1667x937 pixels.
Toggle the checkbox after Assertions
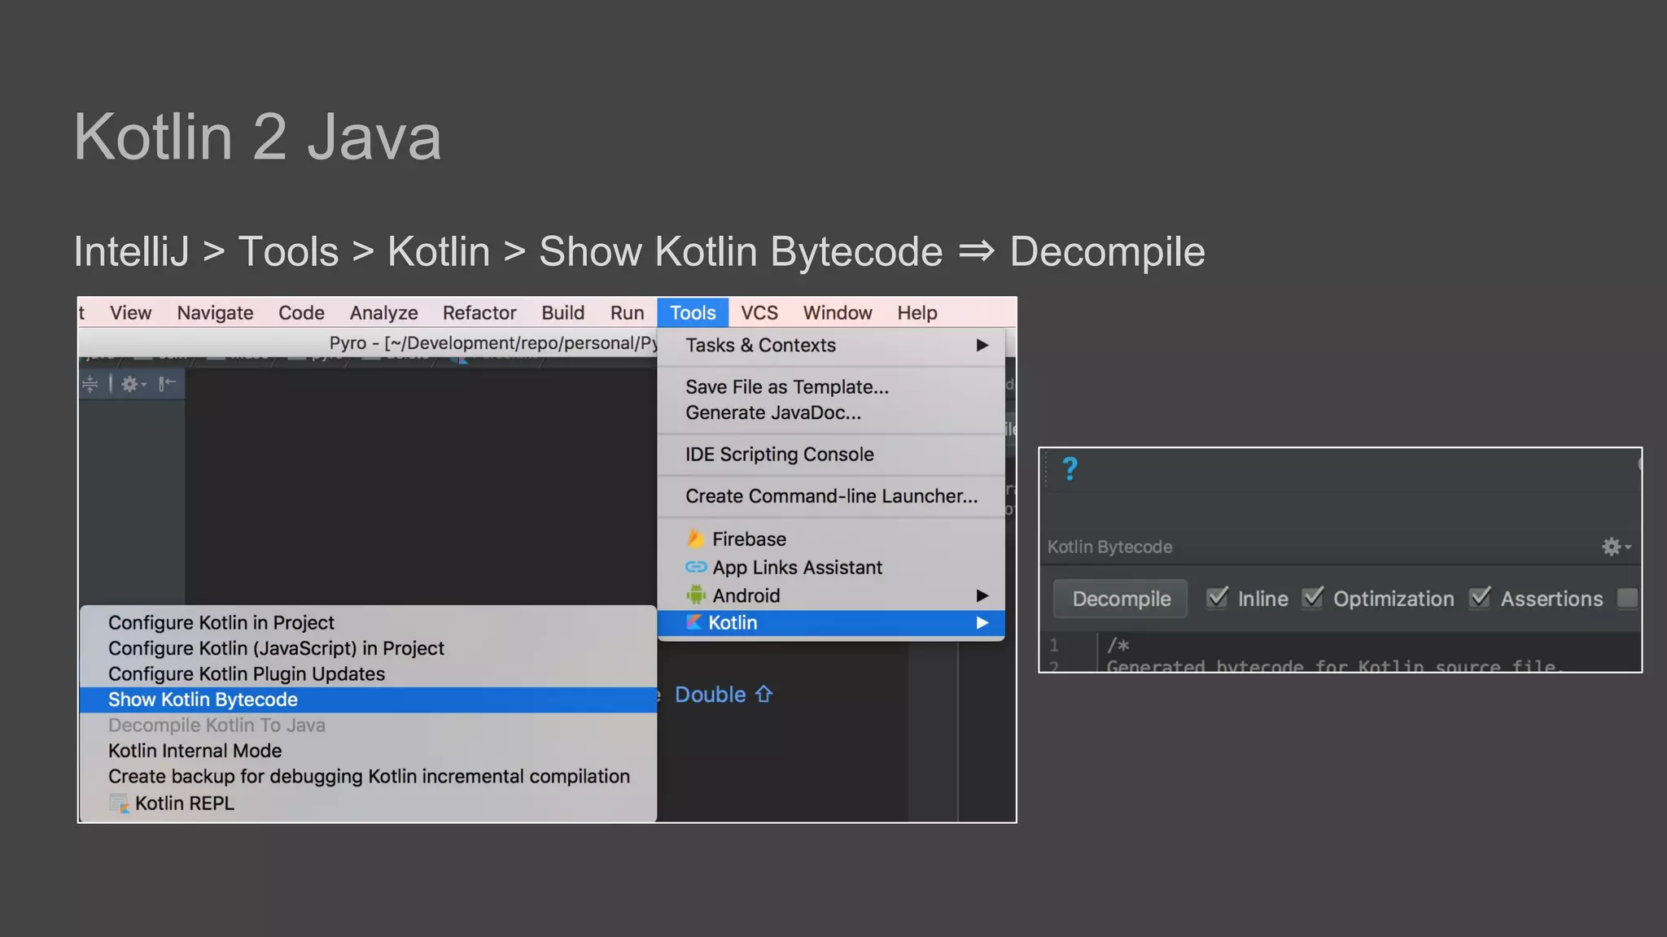click(x=1627, y=598)
